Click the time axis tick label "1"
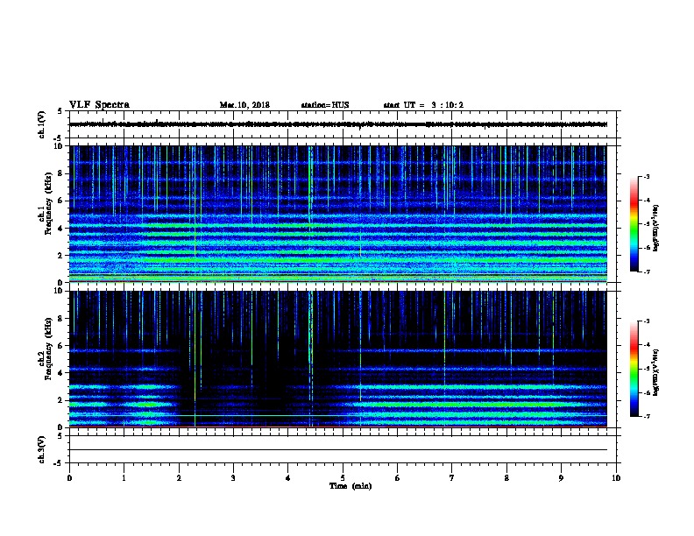This screenshot has height=536, width=694. pos(124,478)
